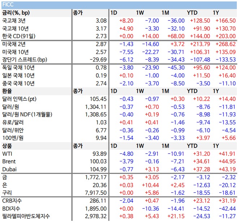This screenshot has height=223, width=239.
Task: Select the 필라델피아반도체지수 row label
Action: (x=26, y=216)
